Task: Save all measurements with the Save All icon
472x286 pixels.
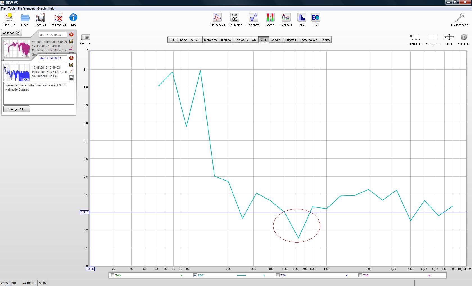Action: pyautogui.click(x=40, y=20)
